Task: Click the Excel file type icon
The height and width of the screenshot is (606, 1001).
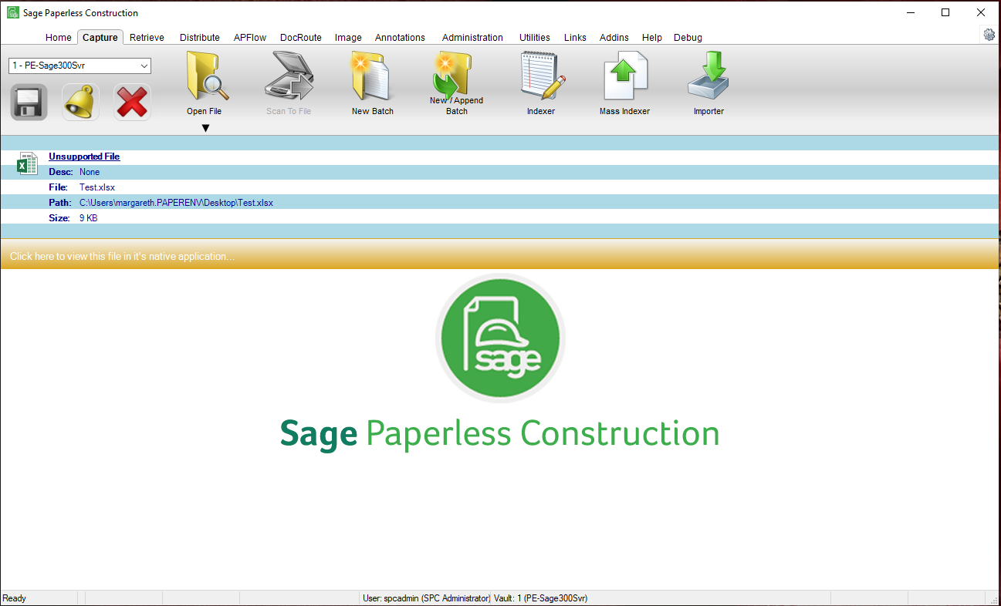Action: (27, 163)
